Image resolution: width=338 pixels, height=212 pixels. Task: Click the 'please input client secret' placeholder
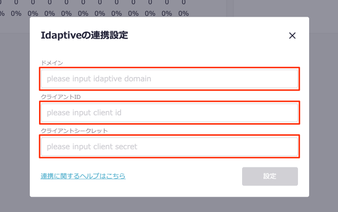(92, 147)
